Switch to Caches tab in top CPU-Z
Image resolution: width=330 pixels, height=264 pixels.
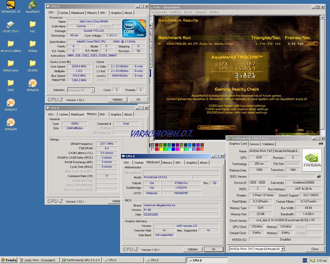(63, 13)
